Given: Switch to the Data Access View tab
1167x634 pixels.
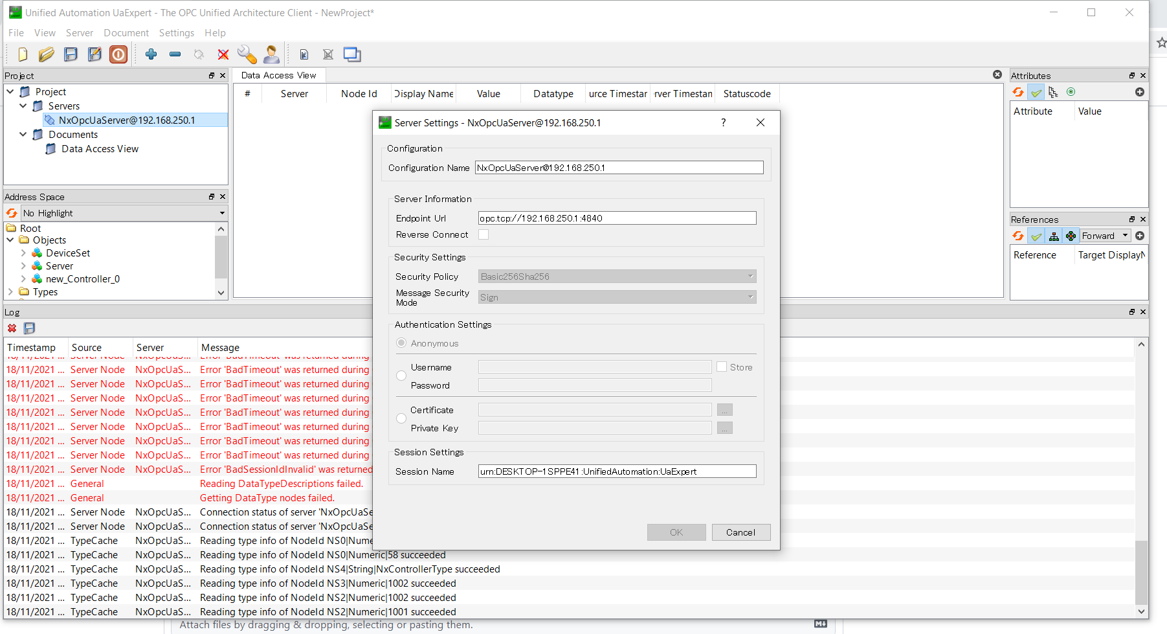Looking at the screenshot, I should 278,74.
